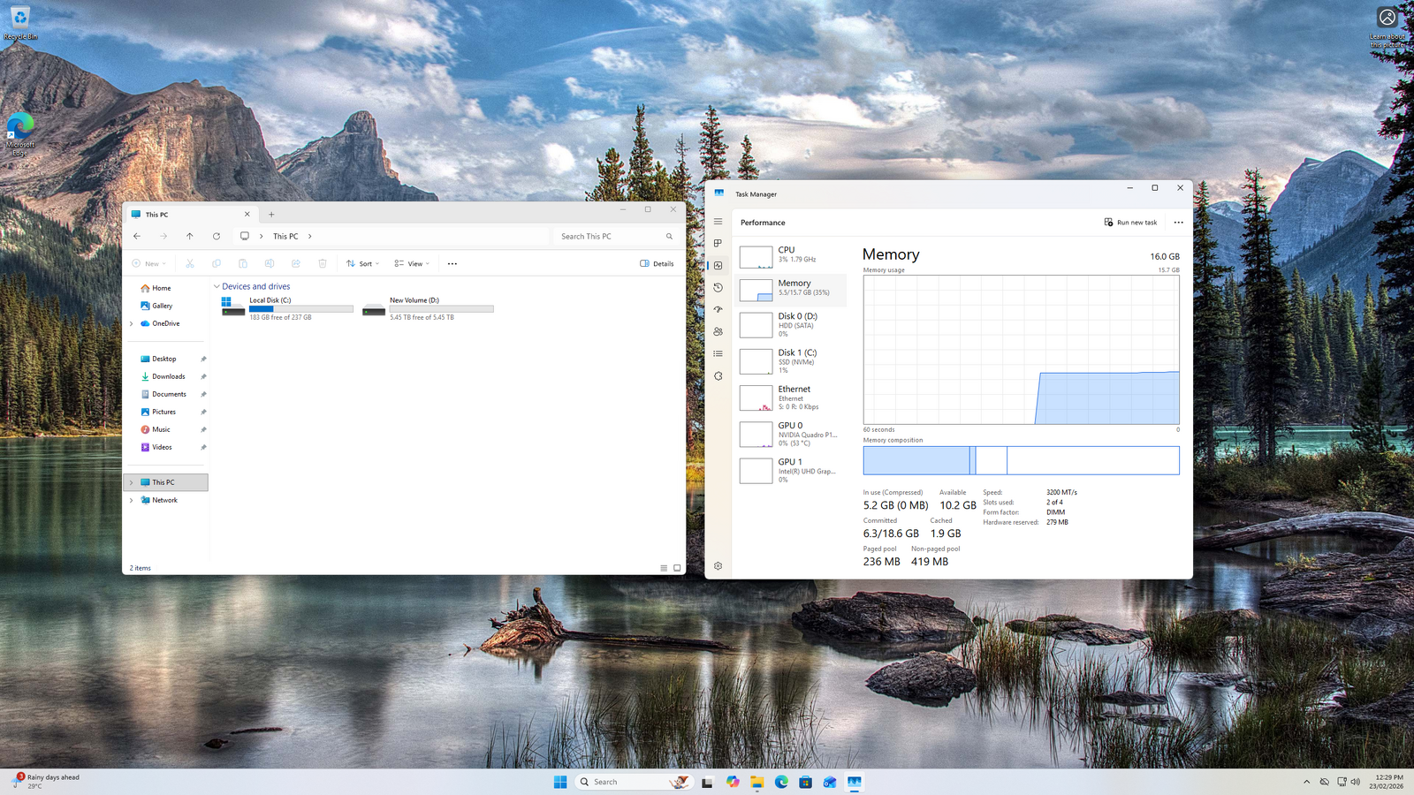
Task: Click Run new task button
Action: coord(1130,223)
